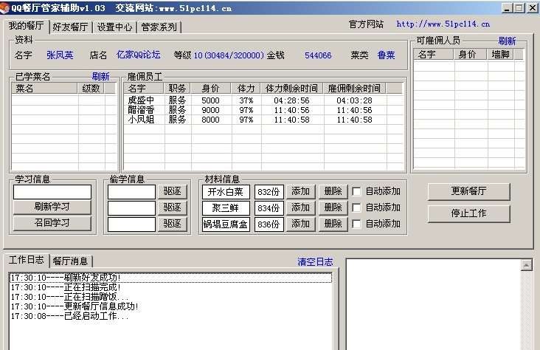The width and height of the screenshot is (540, 350).
Task: Click 添加 for 锅塌豆腐盒
Action: coord(301,224)
